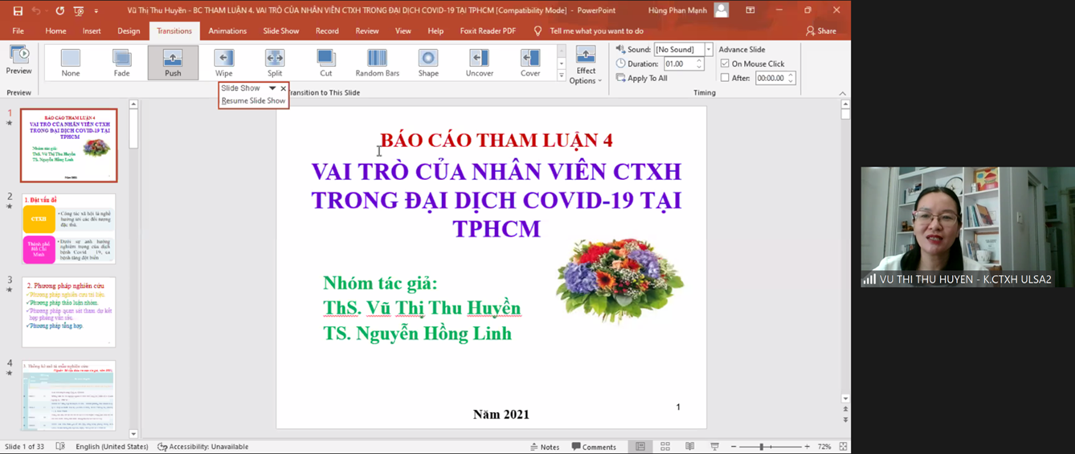Toggle the Notes pane

point(545,447)
